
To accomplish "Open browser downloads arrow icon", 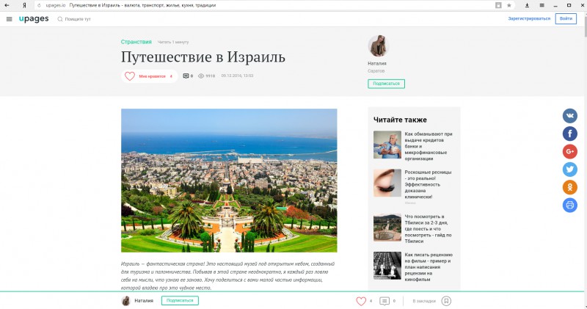I will [527, 5].
